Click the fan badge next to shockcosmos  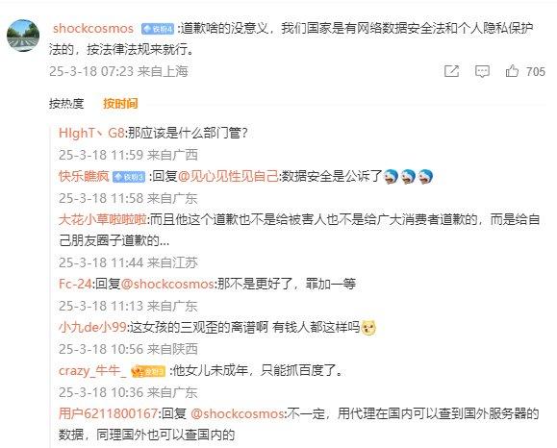[x=158, y=29]
